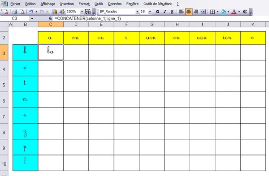Toggle the highlighted center alignment button
269x176 pixels.
coord(189,12)
